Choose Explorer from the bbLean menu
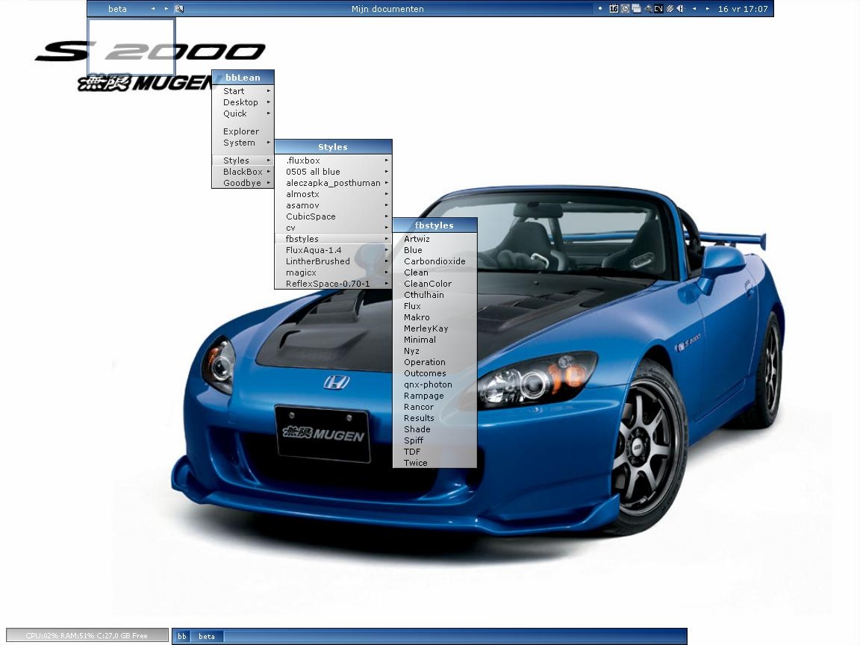Screen dimensions: 860x645 pos(241,131)
